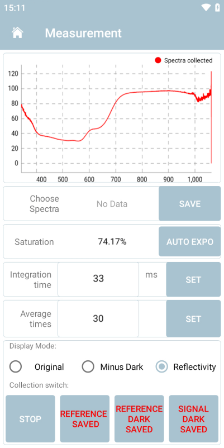Image resolution: width=224 pixels, height=448 pixels.
Task: Select the Original display mode
Action: pos(16,366)
